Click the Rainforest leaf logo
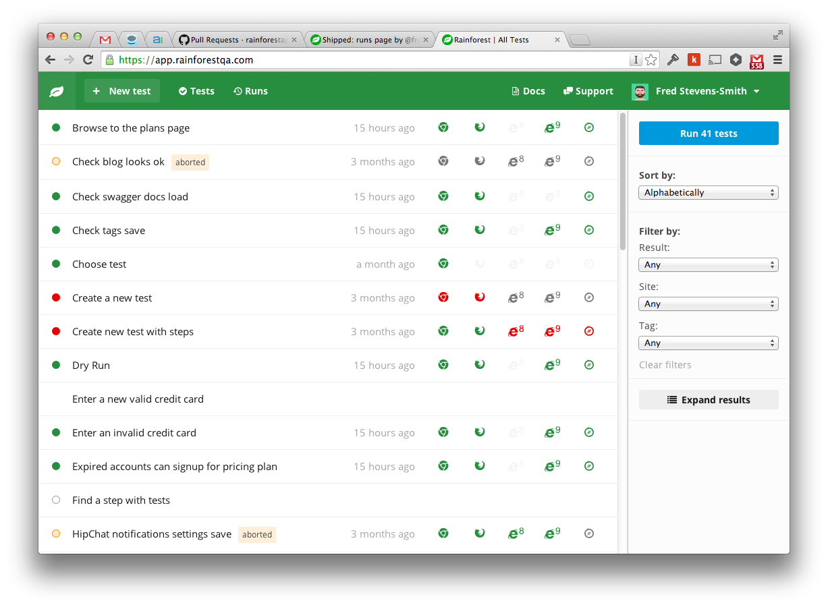Image resolution: width=828 pixels, height=607 pixels. pyautogui.click(x=57, y=91)
